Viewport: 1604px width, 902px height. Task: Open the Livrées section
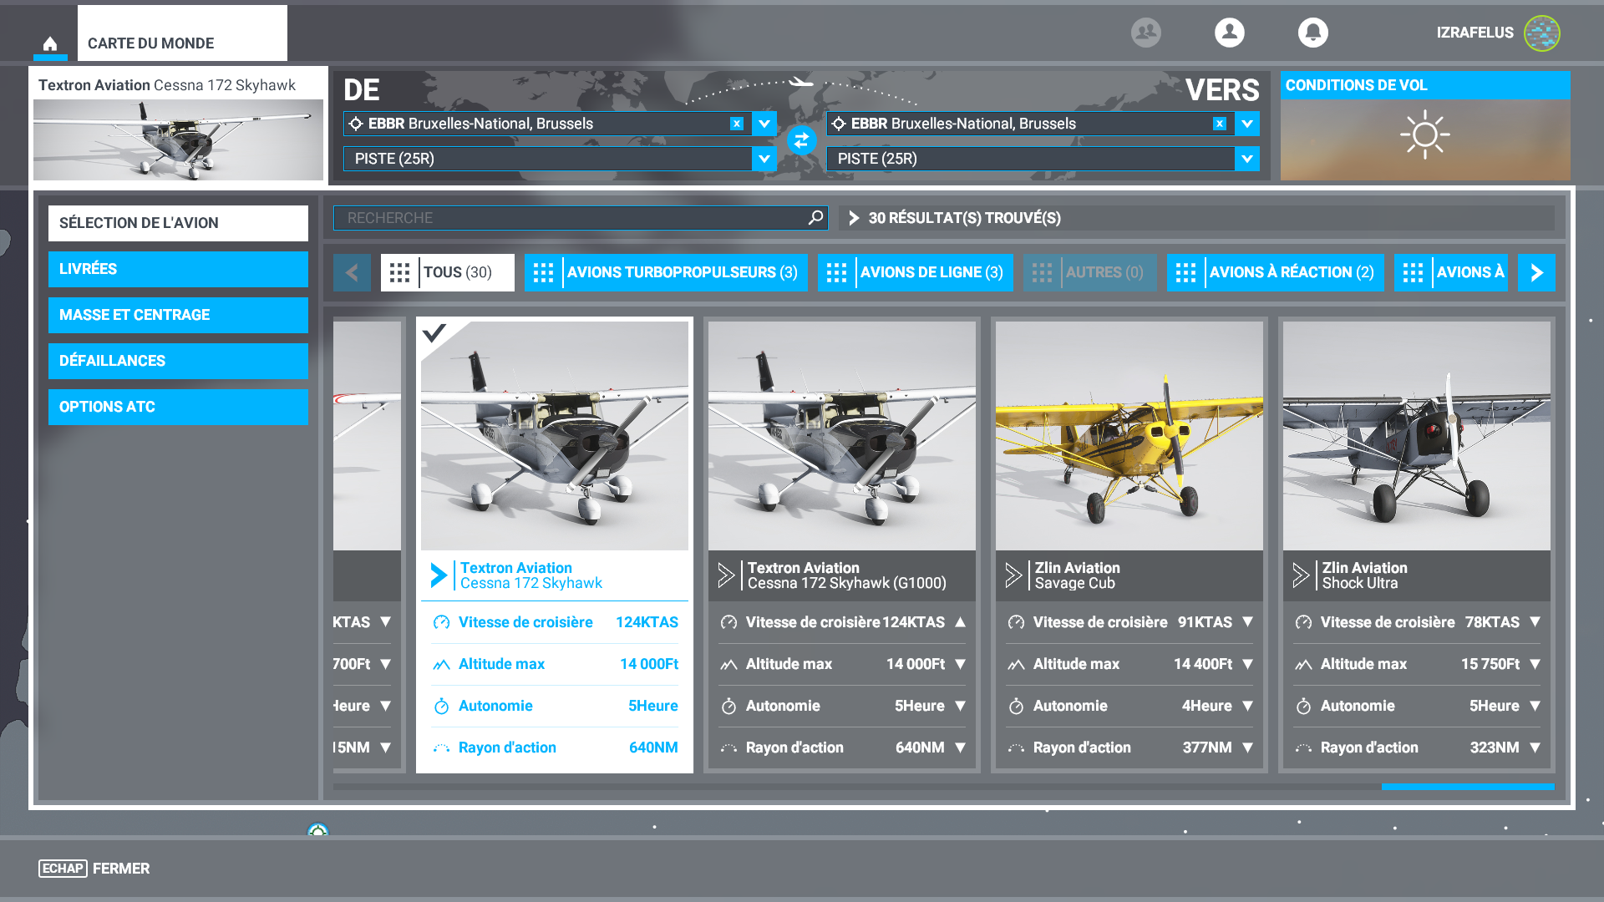[178, 269]
